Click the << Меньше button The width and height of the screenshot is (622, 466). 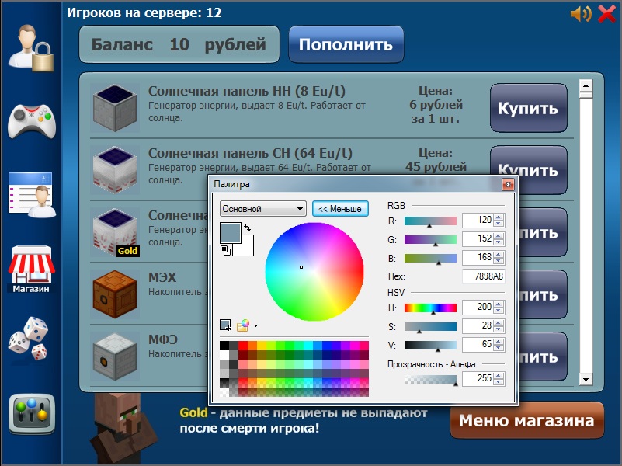click(340, 209)
